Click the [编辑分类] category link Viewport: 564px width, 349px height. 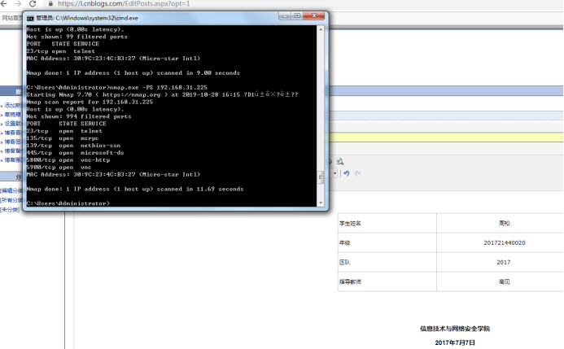click(11, 190)
